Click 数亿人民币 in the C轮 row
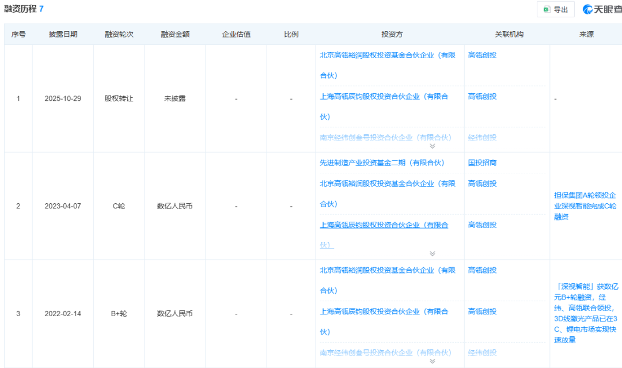 click(175, 206)
